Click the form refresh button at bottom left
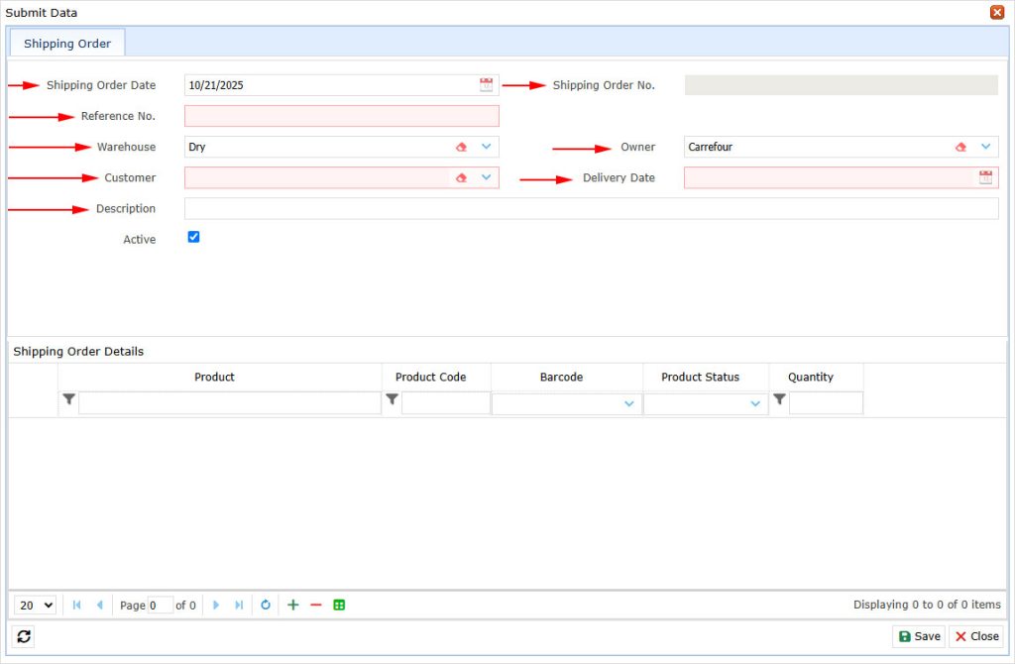Image resolution: width=1015 pixels, height=664 pixels. [x=24, y=636]
